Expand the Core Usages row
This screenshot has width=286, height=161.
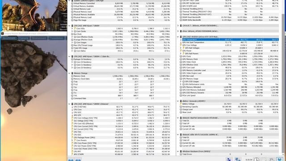72,42
